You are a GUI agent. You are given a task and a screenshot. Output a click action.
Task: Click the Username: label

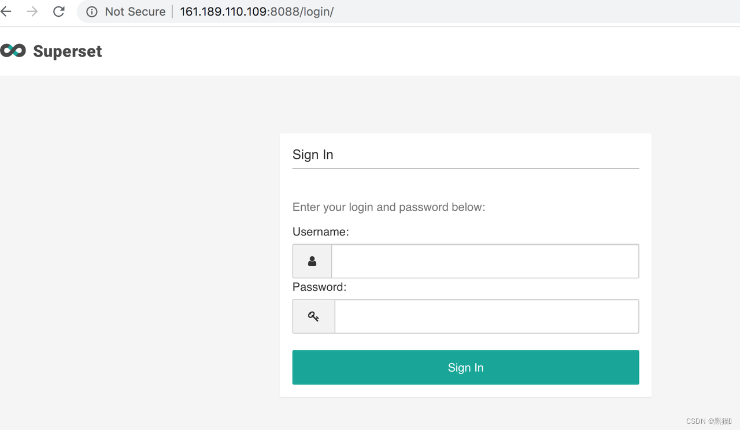click(321, 232)
